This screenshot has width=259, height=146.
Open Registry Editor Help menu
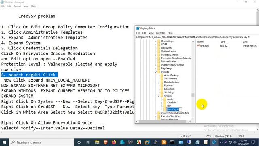[170, 33]
